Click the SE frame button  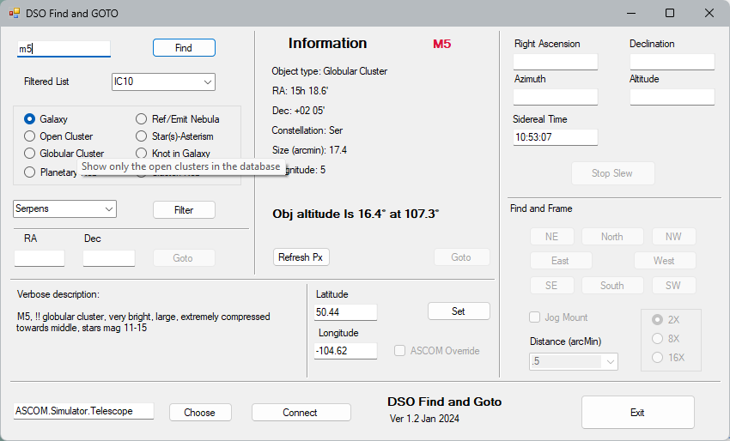coord(551,286)
